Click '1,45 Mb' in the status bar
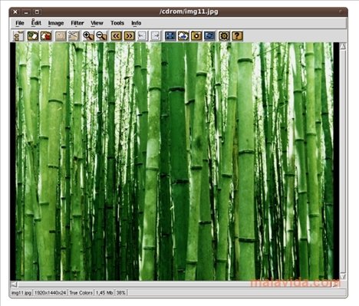The image size is (359, 306). 104,293
